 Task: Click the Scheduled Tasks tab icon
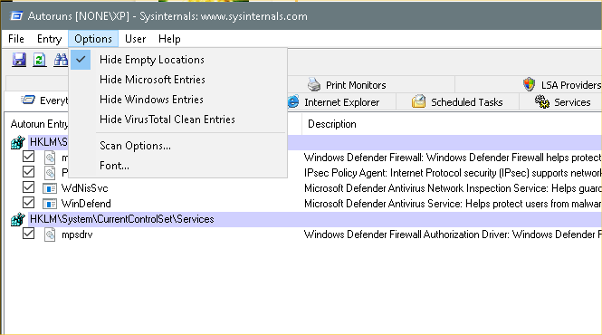[418, 101]
